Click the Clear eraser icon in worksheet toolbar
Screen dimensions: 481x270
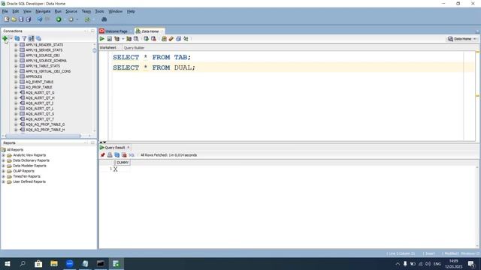pos(171,38)
